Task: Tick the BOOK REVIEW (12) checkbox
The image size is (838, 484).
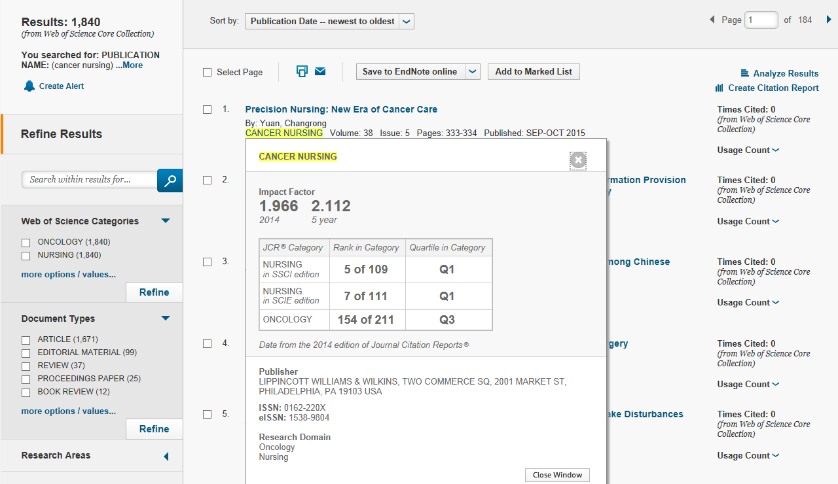Action: point(26,392)
